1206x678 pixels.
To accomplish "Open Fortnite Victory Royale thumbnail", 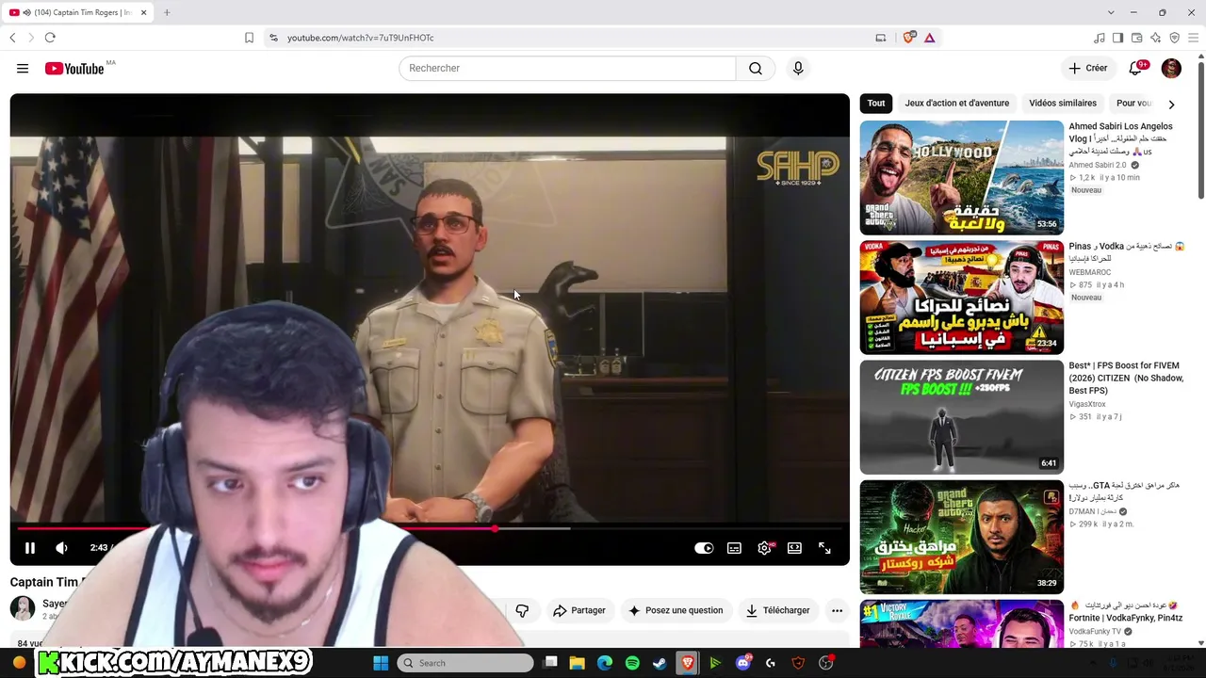I will pyautogui.click(x=961, y=624).
